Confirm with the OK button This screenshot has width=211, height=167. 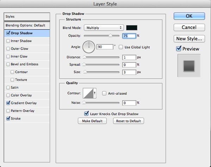point(189,16)
